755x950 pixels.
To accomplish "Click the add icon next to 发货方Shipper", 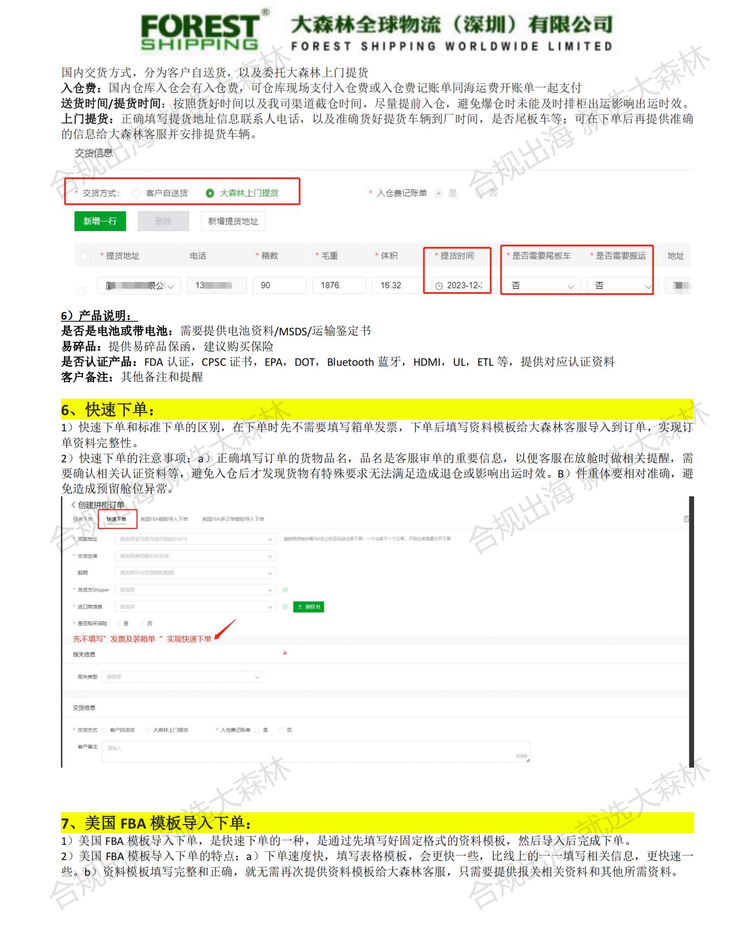I will [x=285, y=590].
